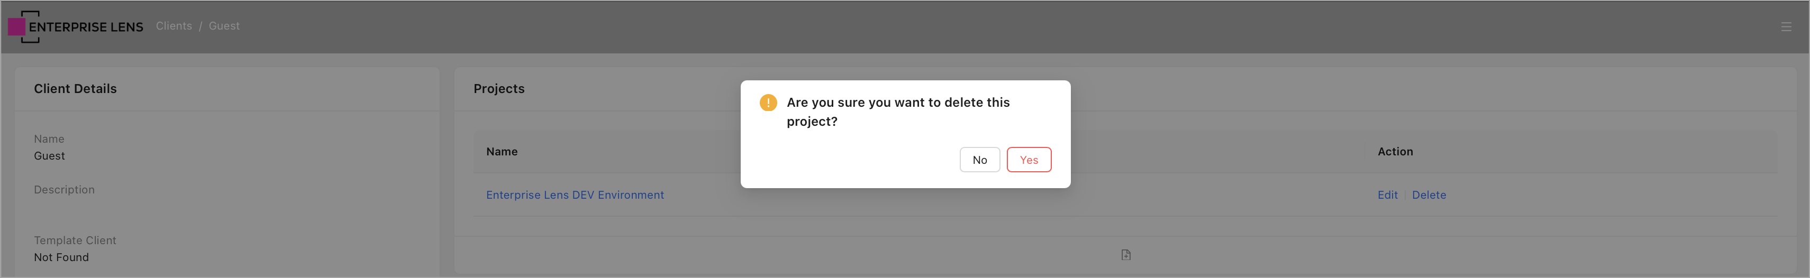Click the orange warning icon in dialog
Screen dimensions: 1810x278
pos(768,103)
